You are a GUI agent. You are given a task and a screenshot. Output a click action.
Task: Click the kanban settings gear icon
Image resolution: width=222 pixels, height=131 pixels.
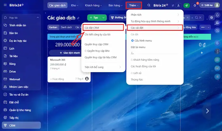(212, 17)
